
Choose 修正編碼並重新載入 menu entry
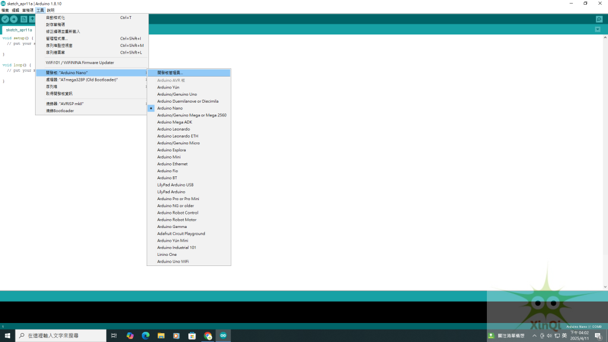pyautogui.click(x=92, y=31)
